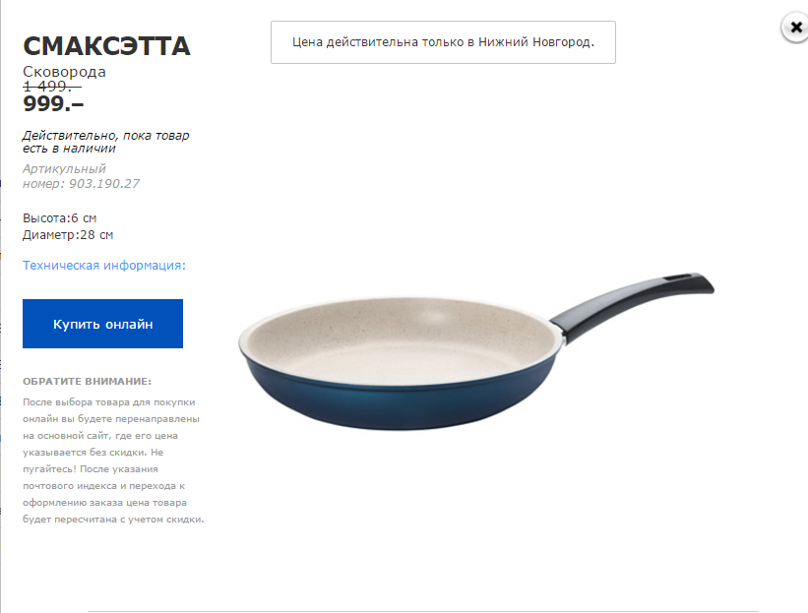This screenshot has height=613, width=808.
Task: Click the Купить онлайн button
Action: pos(102,324)
